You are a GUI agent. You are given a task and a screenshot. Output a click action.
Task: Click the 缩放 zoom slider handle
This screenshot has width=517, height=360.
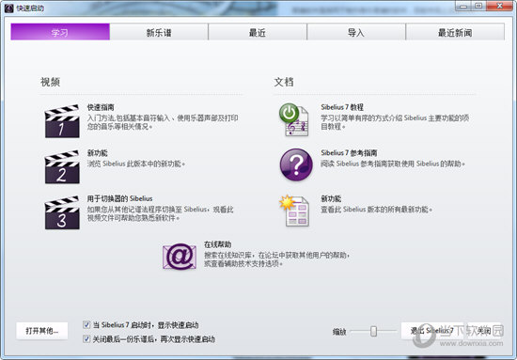373,331
